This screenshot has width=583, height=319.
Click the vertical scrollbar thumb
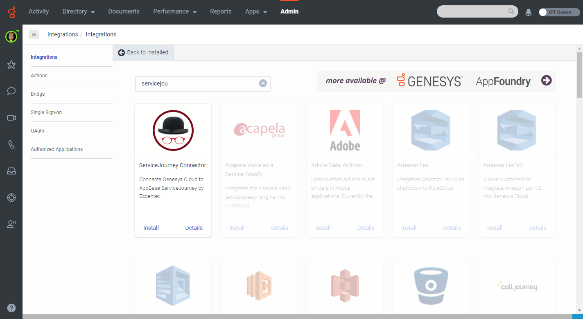(579, 75)
